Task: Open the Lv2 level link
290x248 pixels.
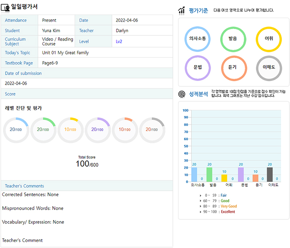Action: pyautogui.click(x=119, y=42)
